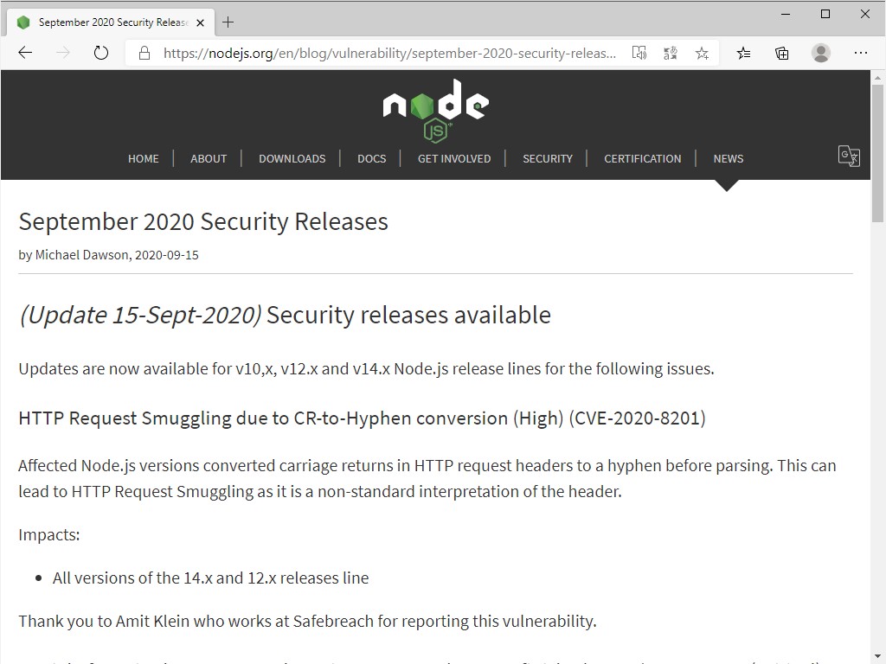Image resolution: width=886 pixels, height=664 pixels.
Task: View the site security lock info
Action: click(x=144, y=53)
